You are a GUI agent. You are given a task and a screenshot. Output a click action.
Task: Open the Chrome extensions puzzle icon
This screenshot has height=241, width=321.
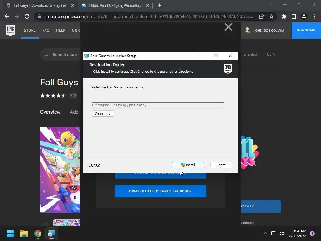(284, 16)
